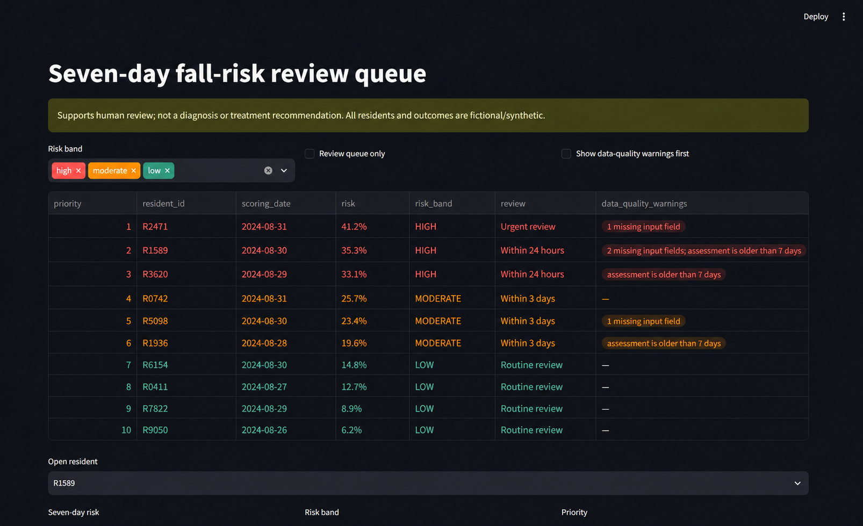Remove the high risk band tag
863x526 pixels.
point(78,171)
